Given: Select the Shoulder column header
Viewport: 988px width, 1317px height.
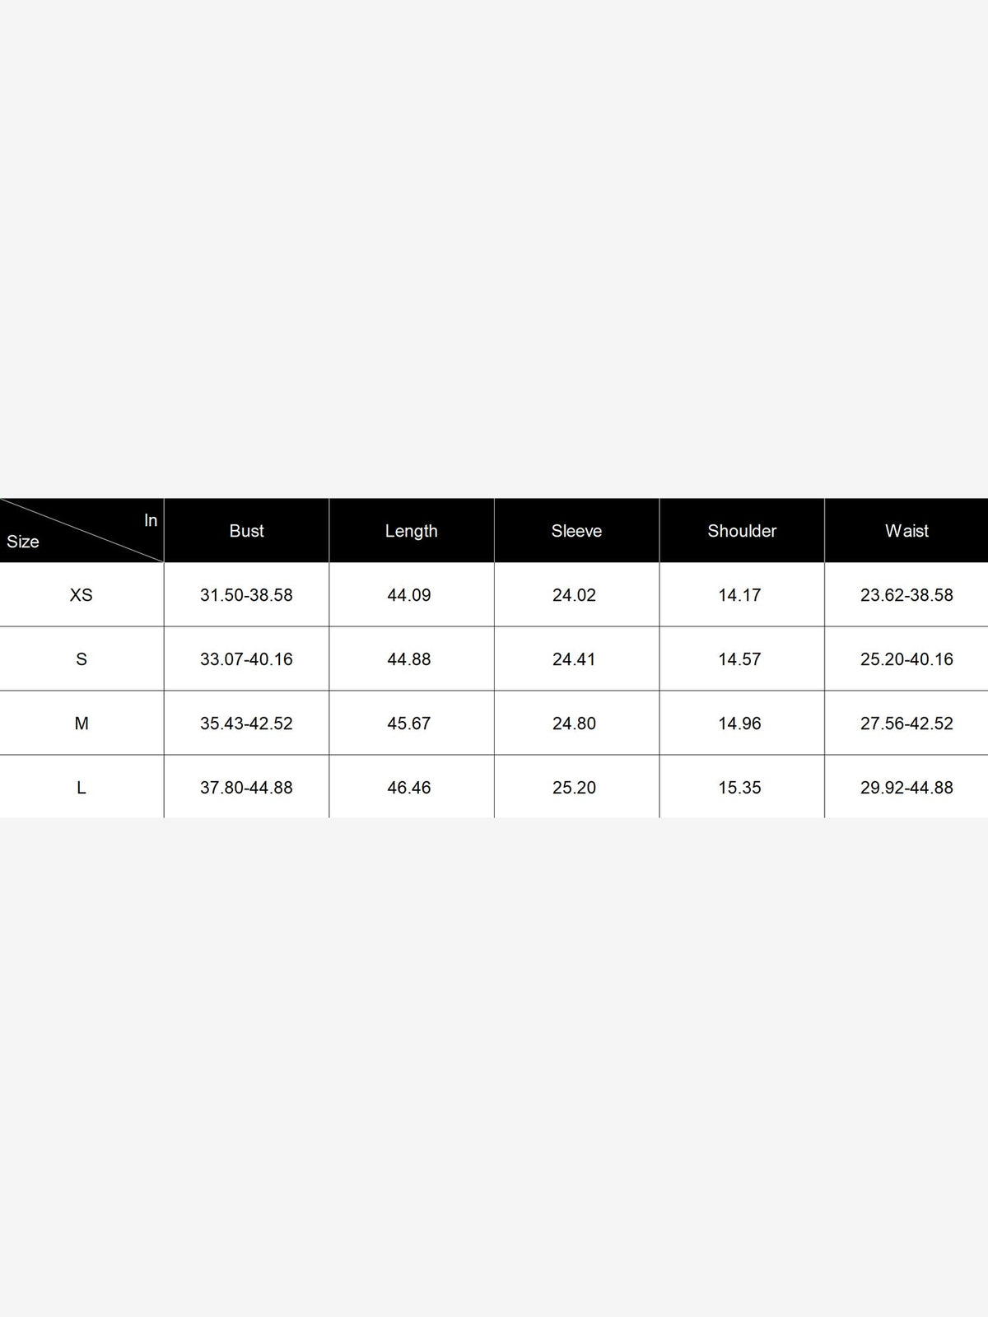Looking at the screenshot, I should [x=742, y=531].
